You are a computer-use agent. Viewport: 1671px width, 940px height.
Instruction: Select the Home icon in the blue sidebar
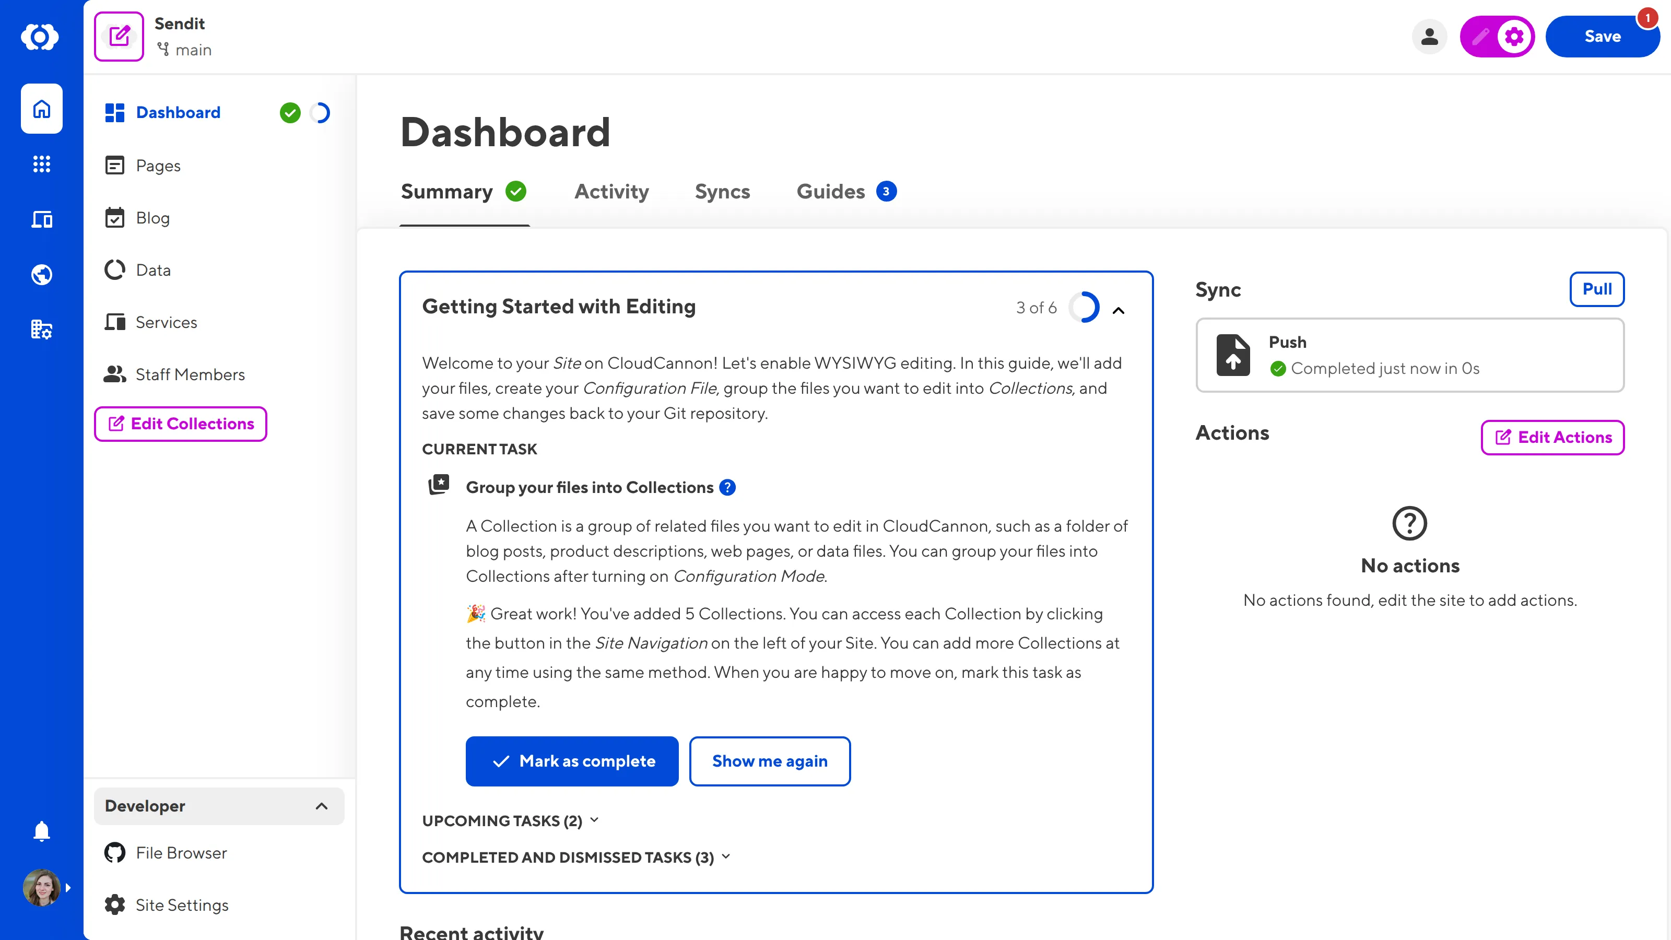[x=42, y=108]
